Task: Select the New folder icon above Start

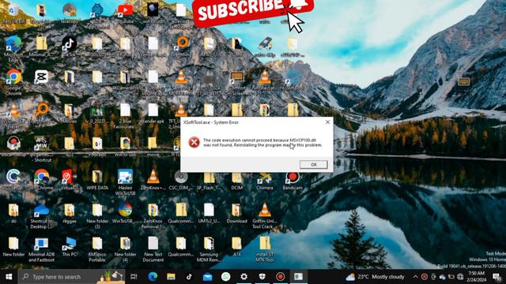Action: point(13,247)
